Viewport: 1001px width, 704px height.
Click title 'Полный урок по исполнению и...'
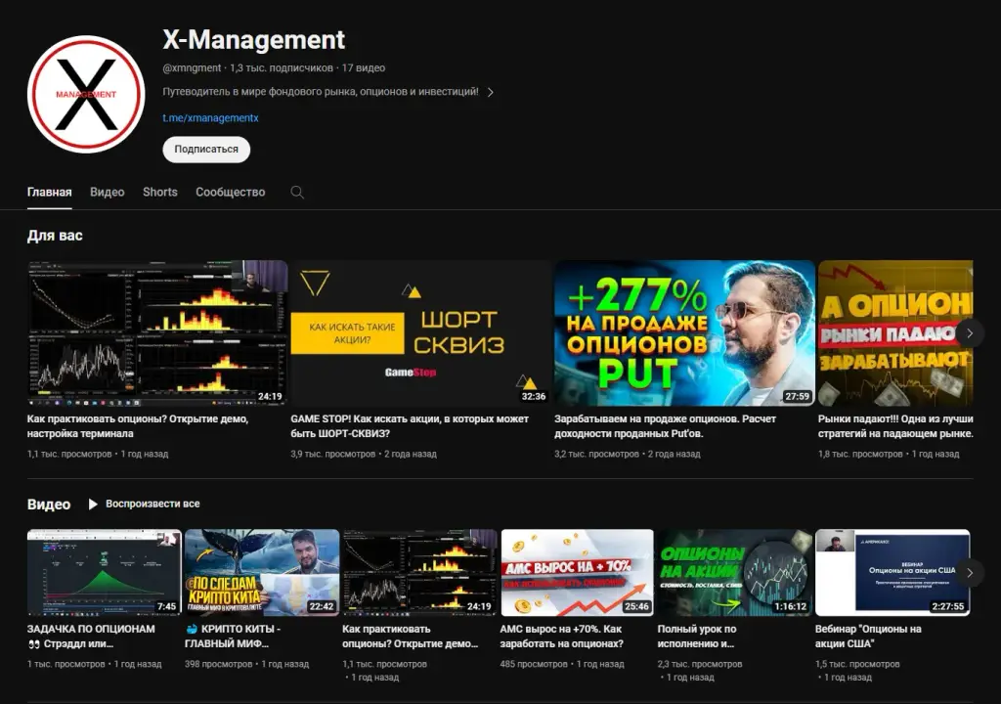coord(696,637)
